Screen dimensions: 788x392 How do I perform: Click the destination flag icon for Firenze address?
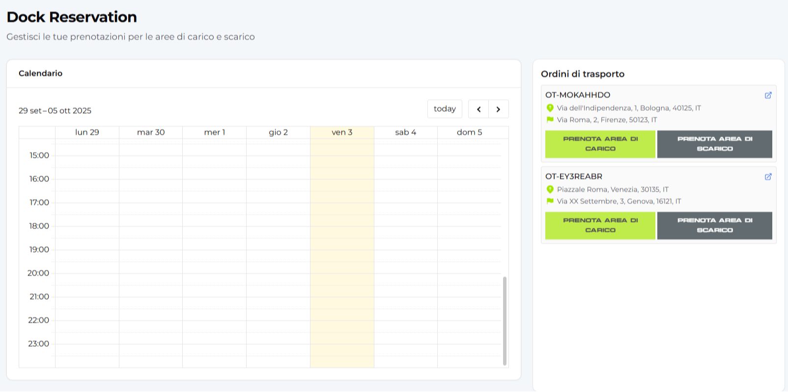point(550,120)
